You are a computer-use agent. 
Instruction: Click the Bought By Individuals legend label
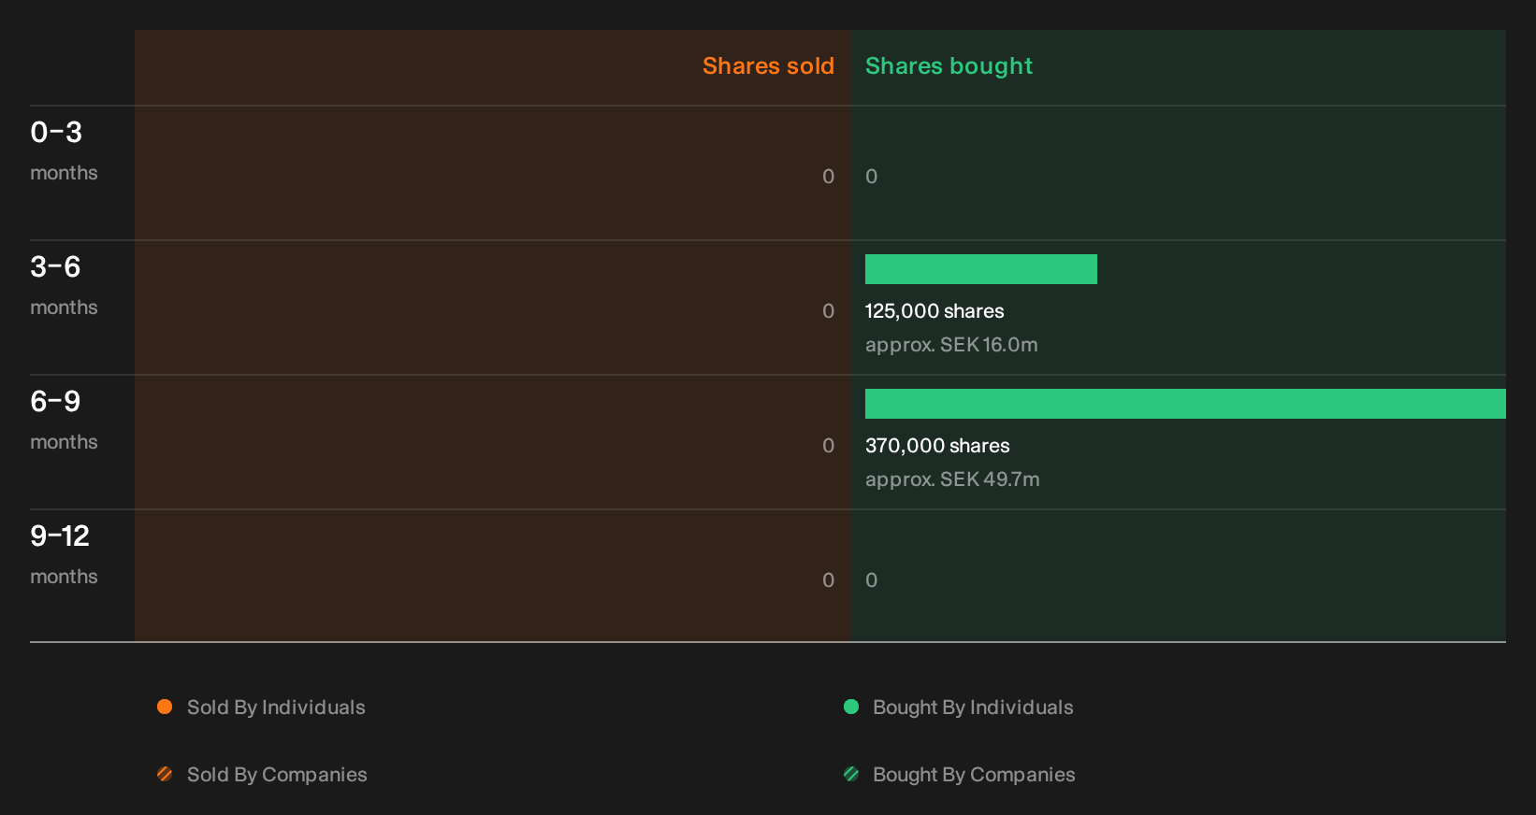(973, 708)
